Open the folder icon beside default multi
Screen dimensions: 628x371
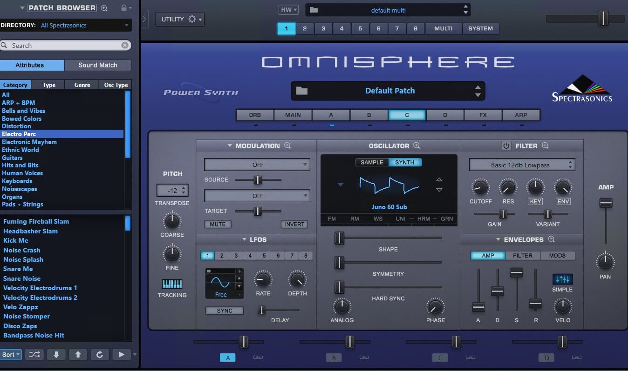[x=314, y=10]
